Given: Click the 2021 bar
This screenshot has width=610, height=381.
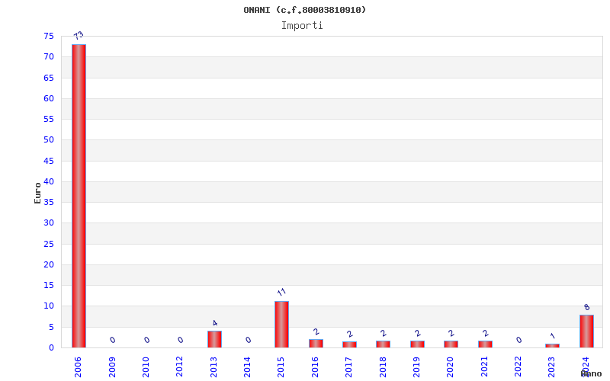Looking at the screenshot, I should (x=485, y=344).
